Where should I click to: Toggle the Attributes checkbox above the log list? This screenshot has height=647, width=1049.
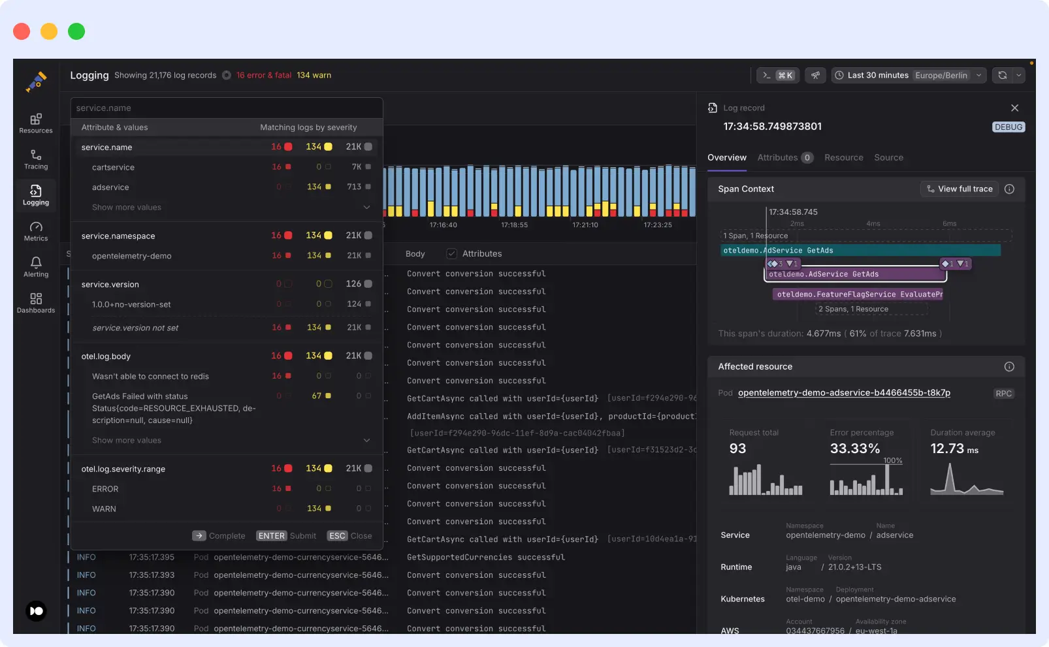pos(453,253)
